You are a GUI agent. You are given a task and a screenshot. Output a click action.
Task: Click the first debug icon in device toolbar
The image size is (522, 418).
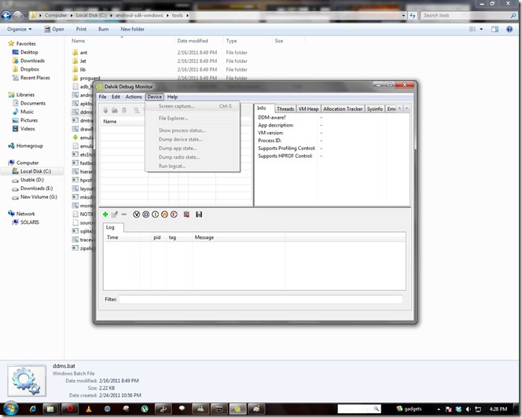(x=105, y=110)
